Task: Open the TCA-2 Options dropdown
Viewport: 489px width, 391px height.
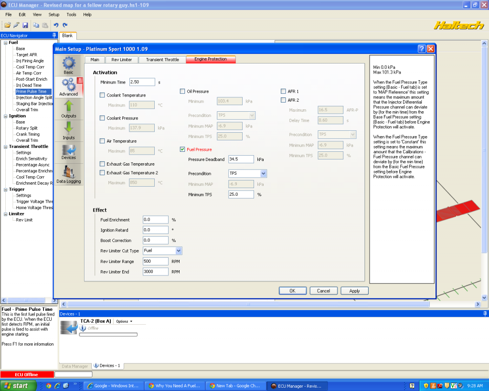Action: pos(124,321)
